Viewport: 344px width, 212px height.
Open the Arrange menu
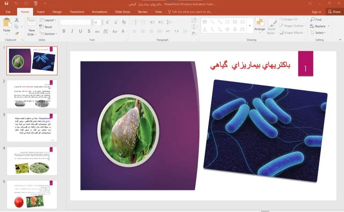click(x=259, y=26)
